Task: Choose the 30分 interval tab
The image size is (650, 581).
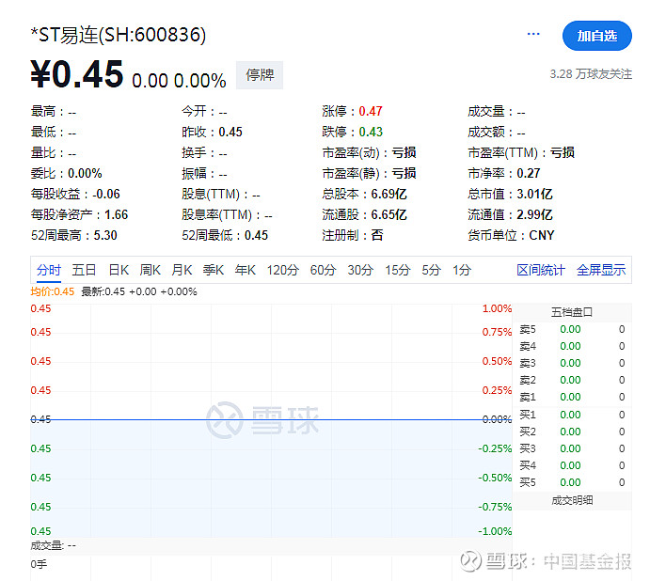Action: click(x=360, y=271)
